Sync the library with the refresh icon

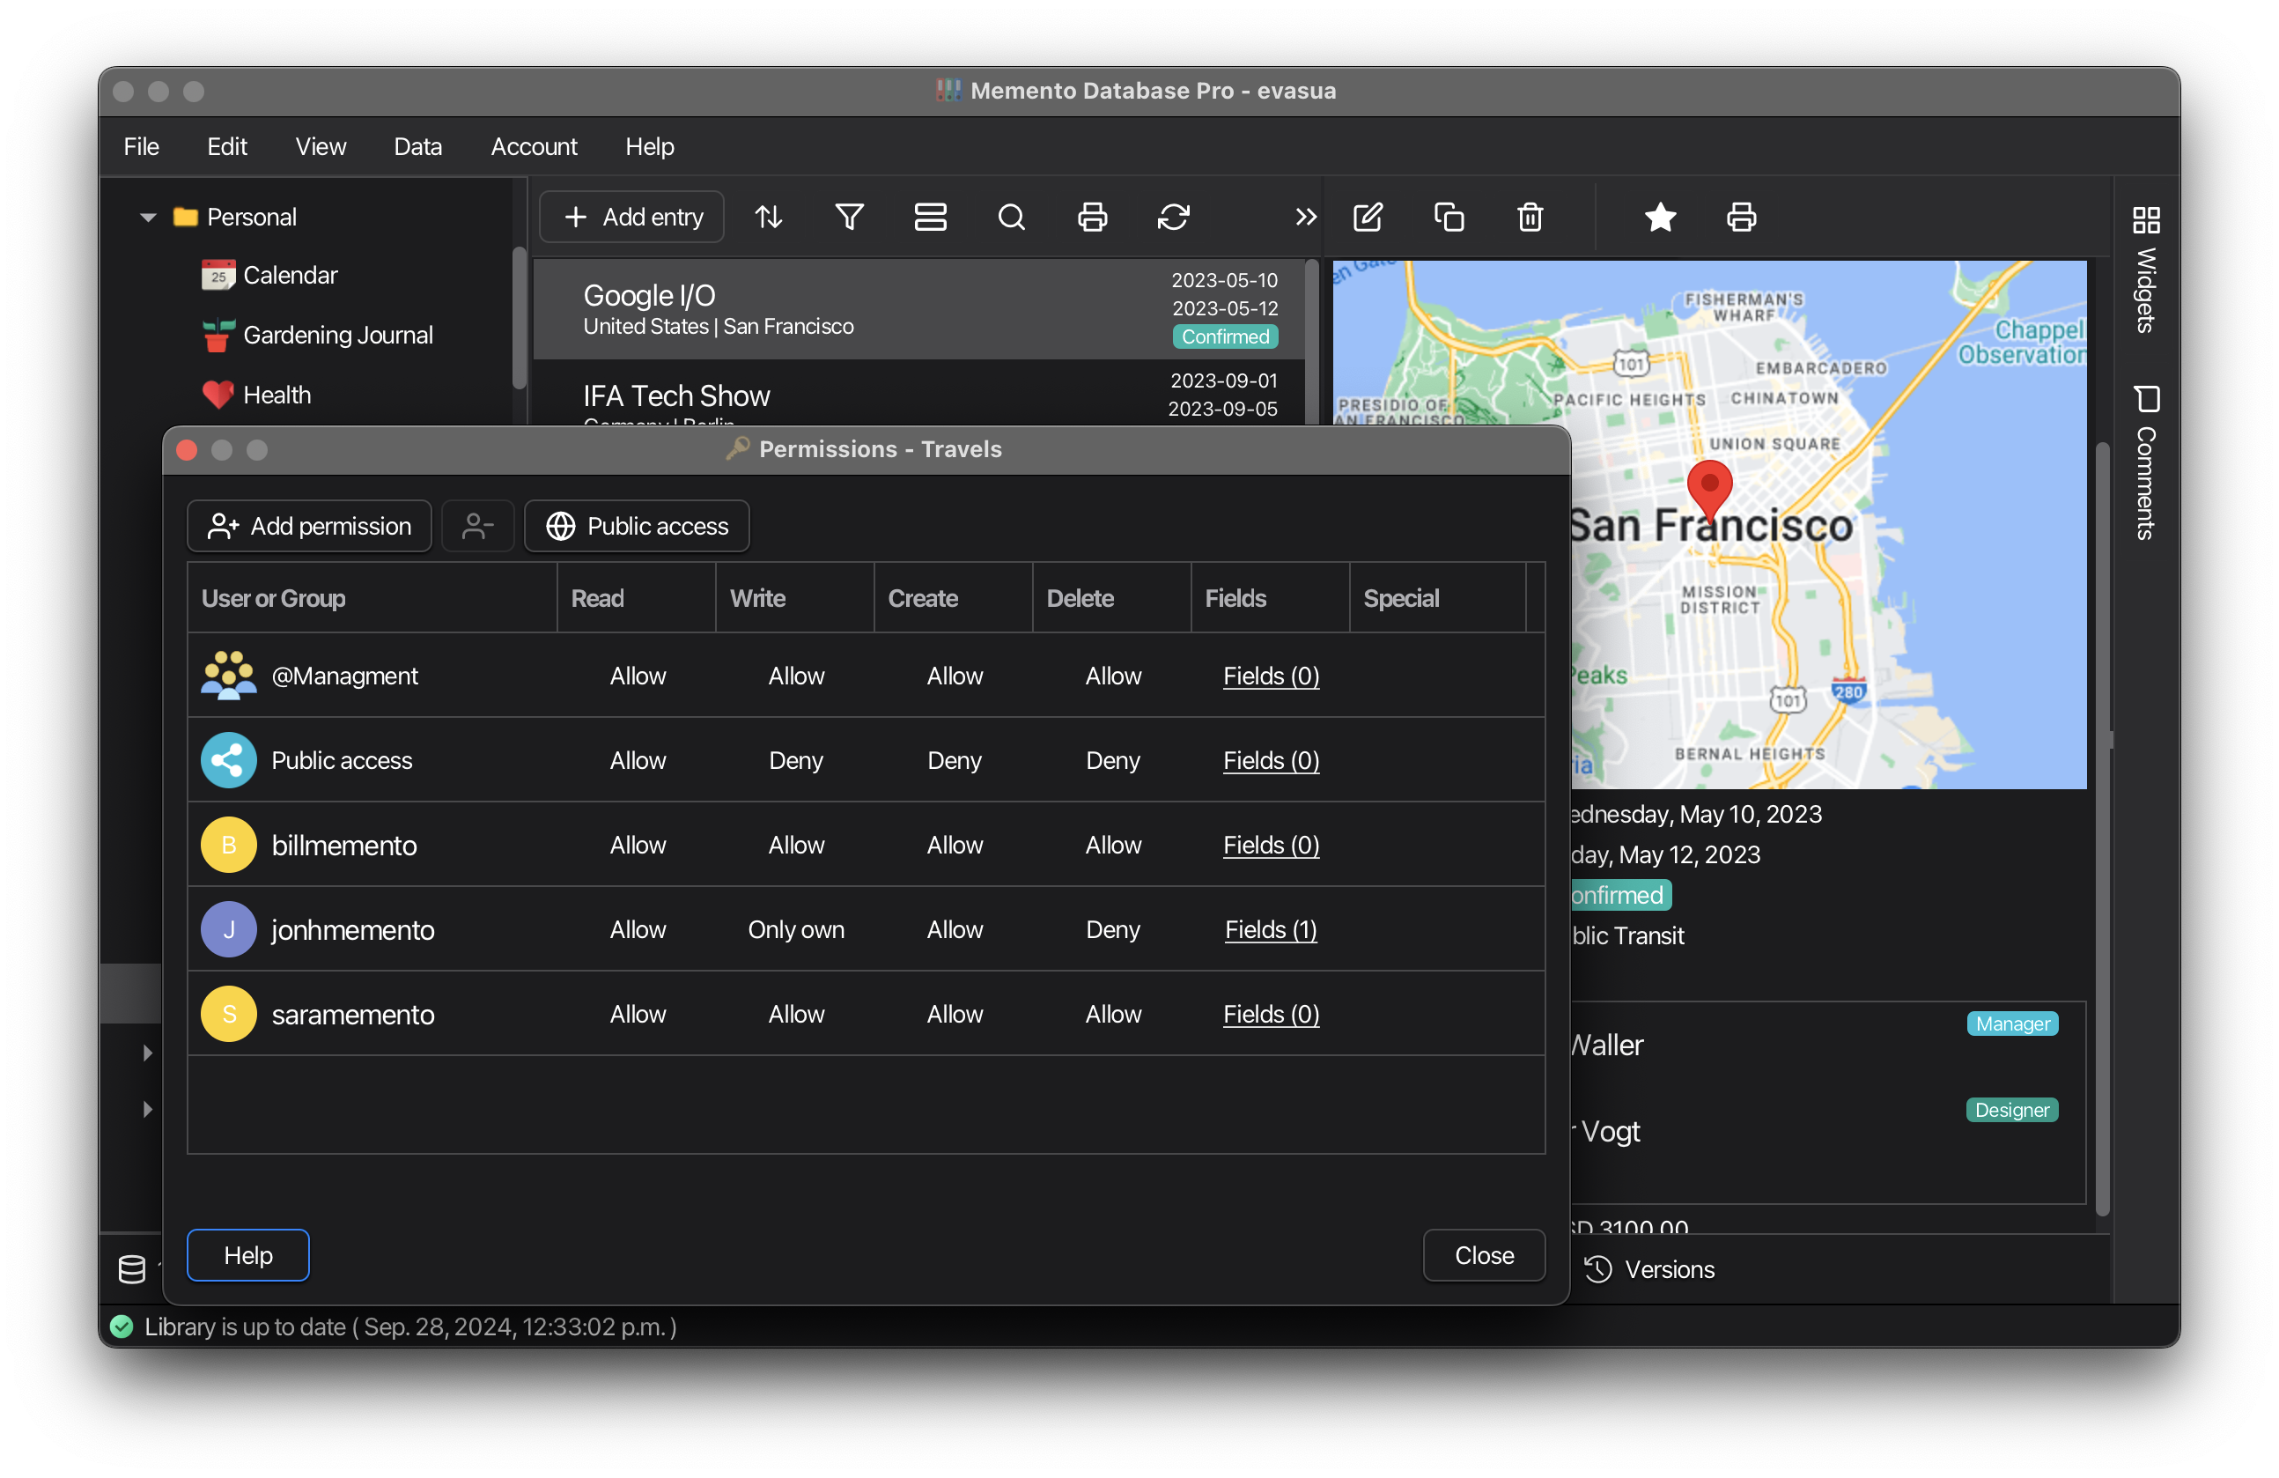[x=1174, y=217]
